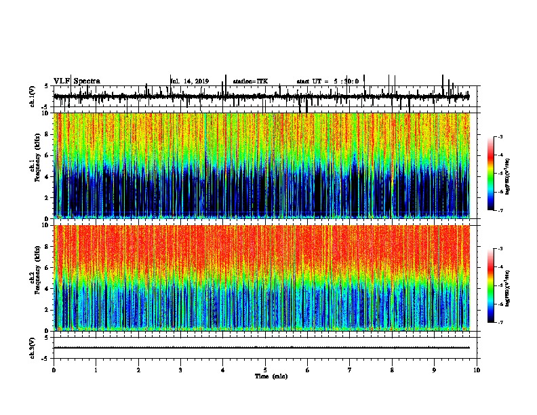Click the "Time (min)" x-axis label
Viewport: 537px width, 415px height.
271,376
